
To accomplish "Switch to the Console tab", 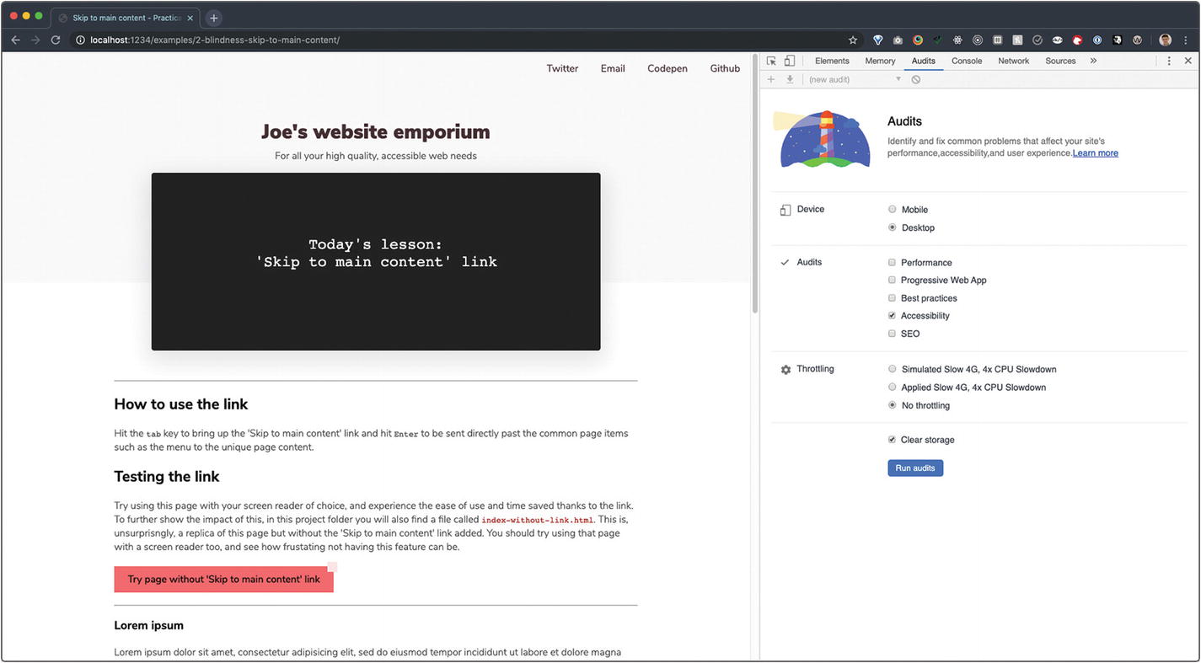I will coord(967,61).
